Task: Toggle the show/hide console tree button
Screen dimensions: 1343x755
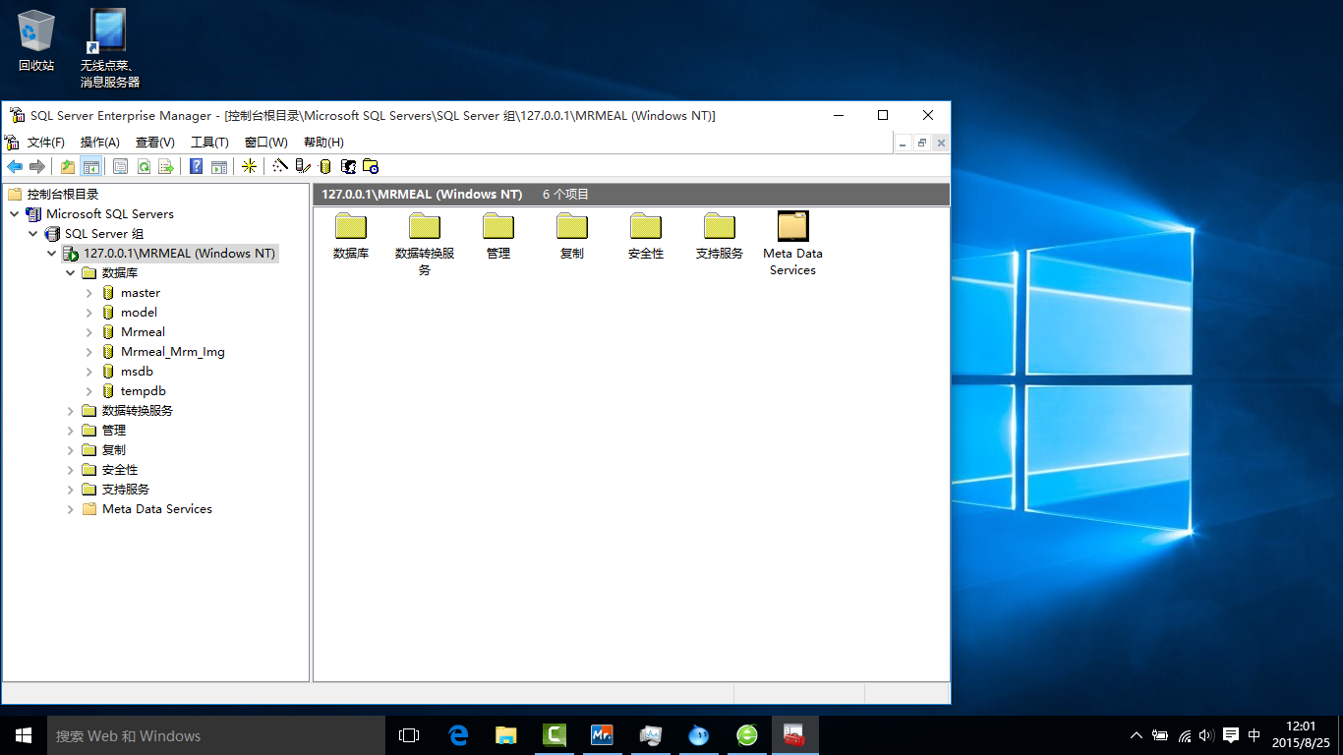Action: coord(90,166)
